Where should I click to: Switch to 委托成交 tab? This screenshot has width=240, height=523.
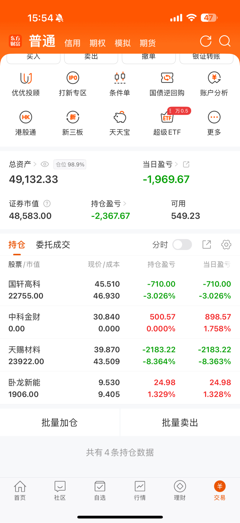click(53, 245)
